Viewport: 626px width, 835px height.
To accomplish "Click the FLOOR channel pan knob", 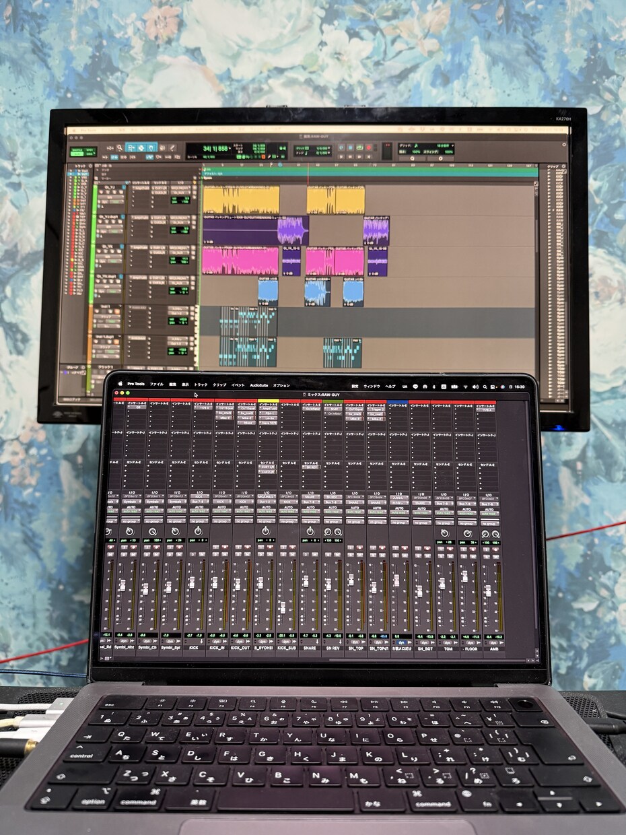I will (467, 533).
